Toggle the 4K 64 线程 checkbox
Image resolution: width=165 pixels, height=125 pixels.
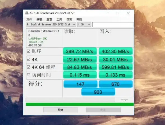click(x=29, y=67)
